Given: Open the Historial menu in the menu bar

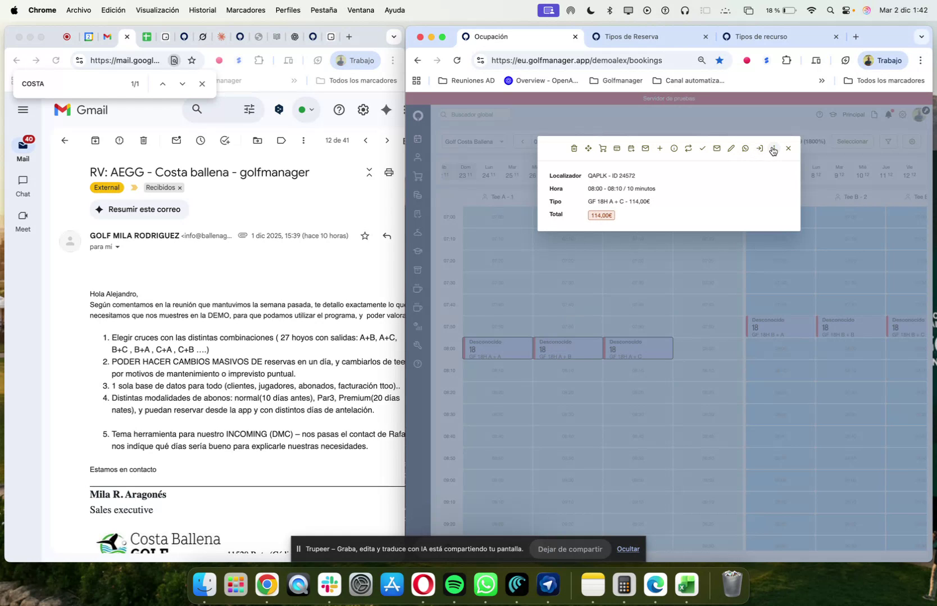Looking at the screenshot, I should 202,10.
